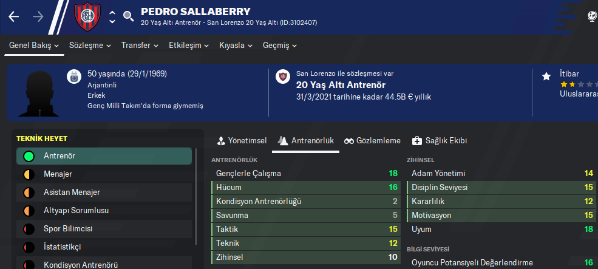Open the Sağlık Ekibi tab
This screenshot has height=269, width=598.
pos(440,141)
